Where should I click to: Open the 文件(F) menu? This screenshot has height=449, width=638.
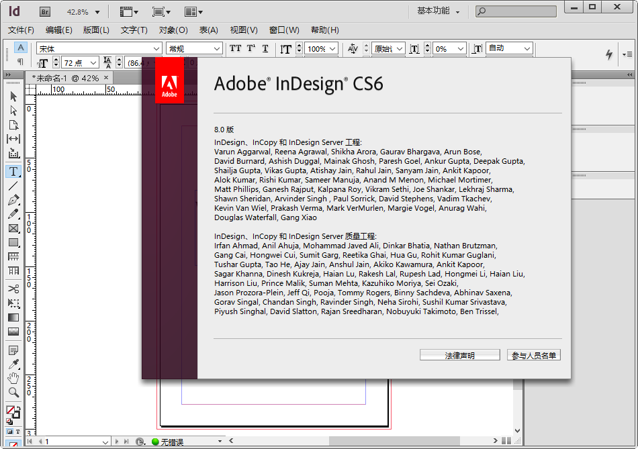point(21,30)
